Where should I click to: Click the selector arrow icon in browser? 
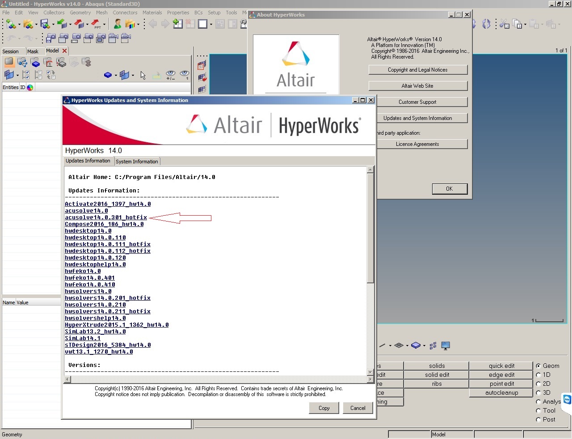click(x=143, y=75)
